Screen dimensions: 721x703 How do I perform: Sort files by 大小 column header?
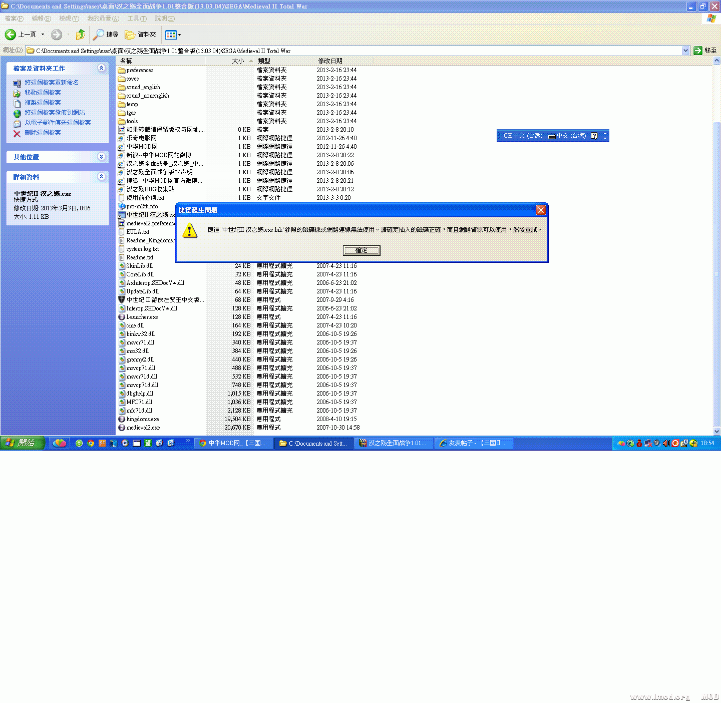[x=238, y=61]
